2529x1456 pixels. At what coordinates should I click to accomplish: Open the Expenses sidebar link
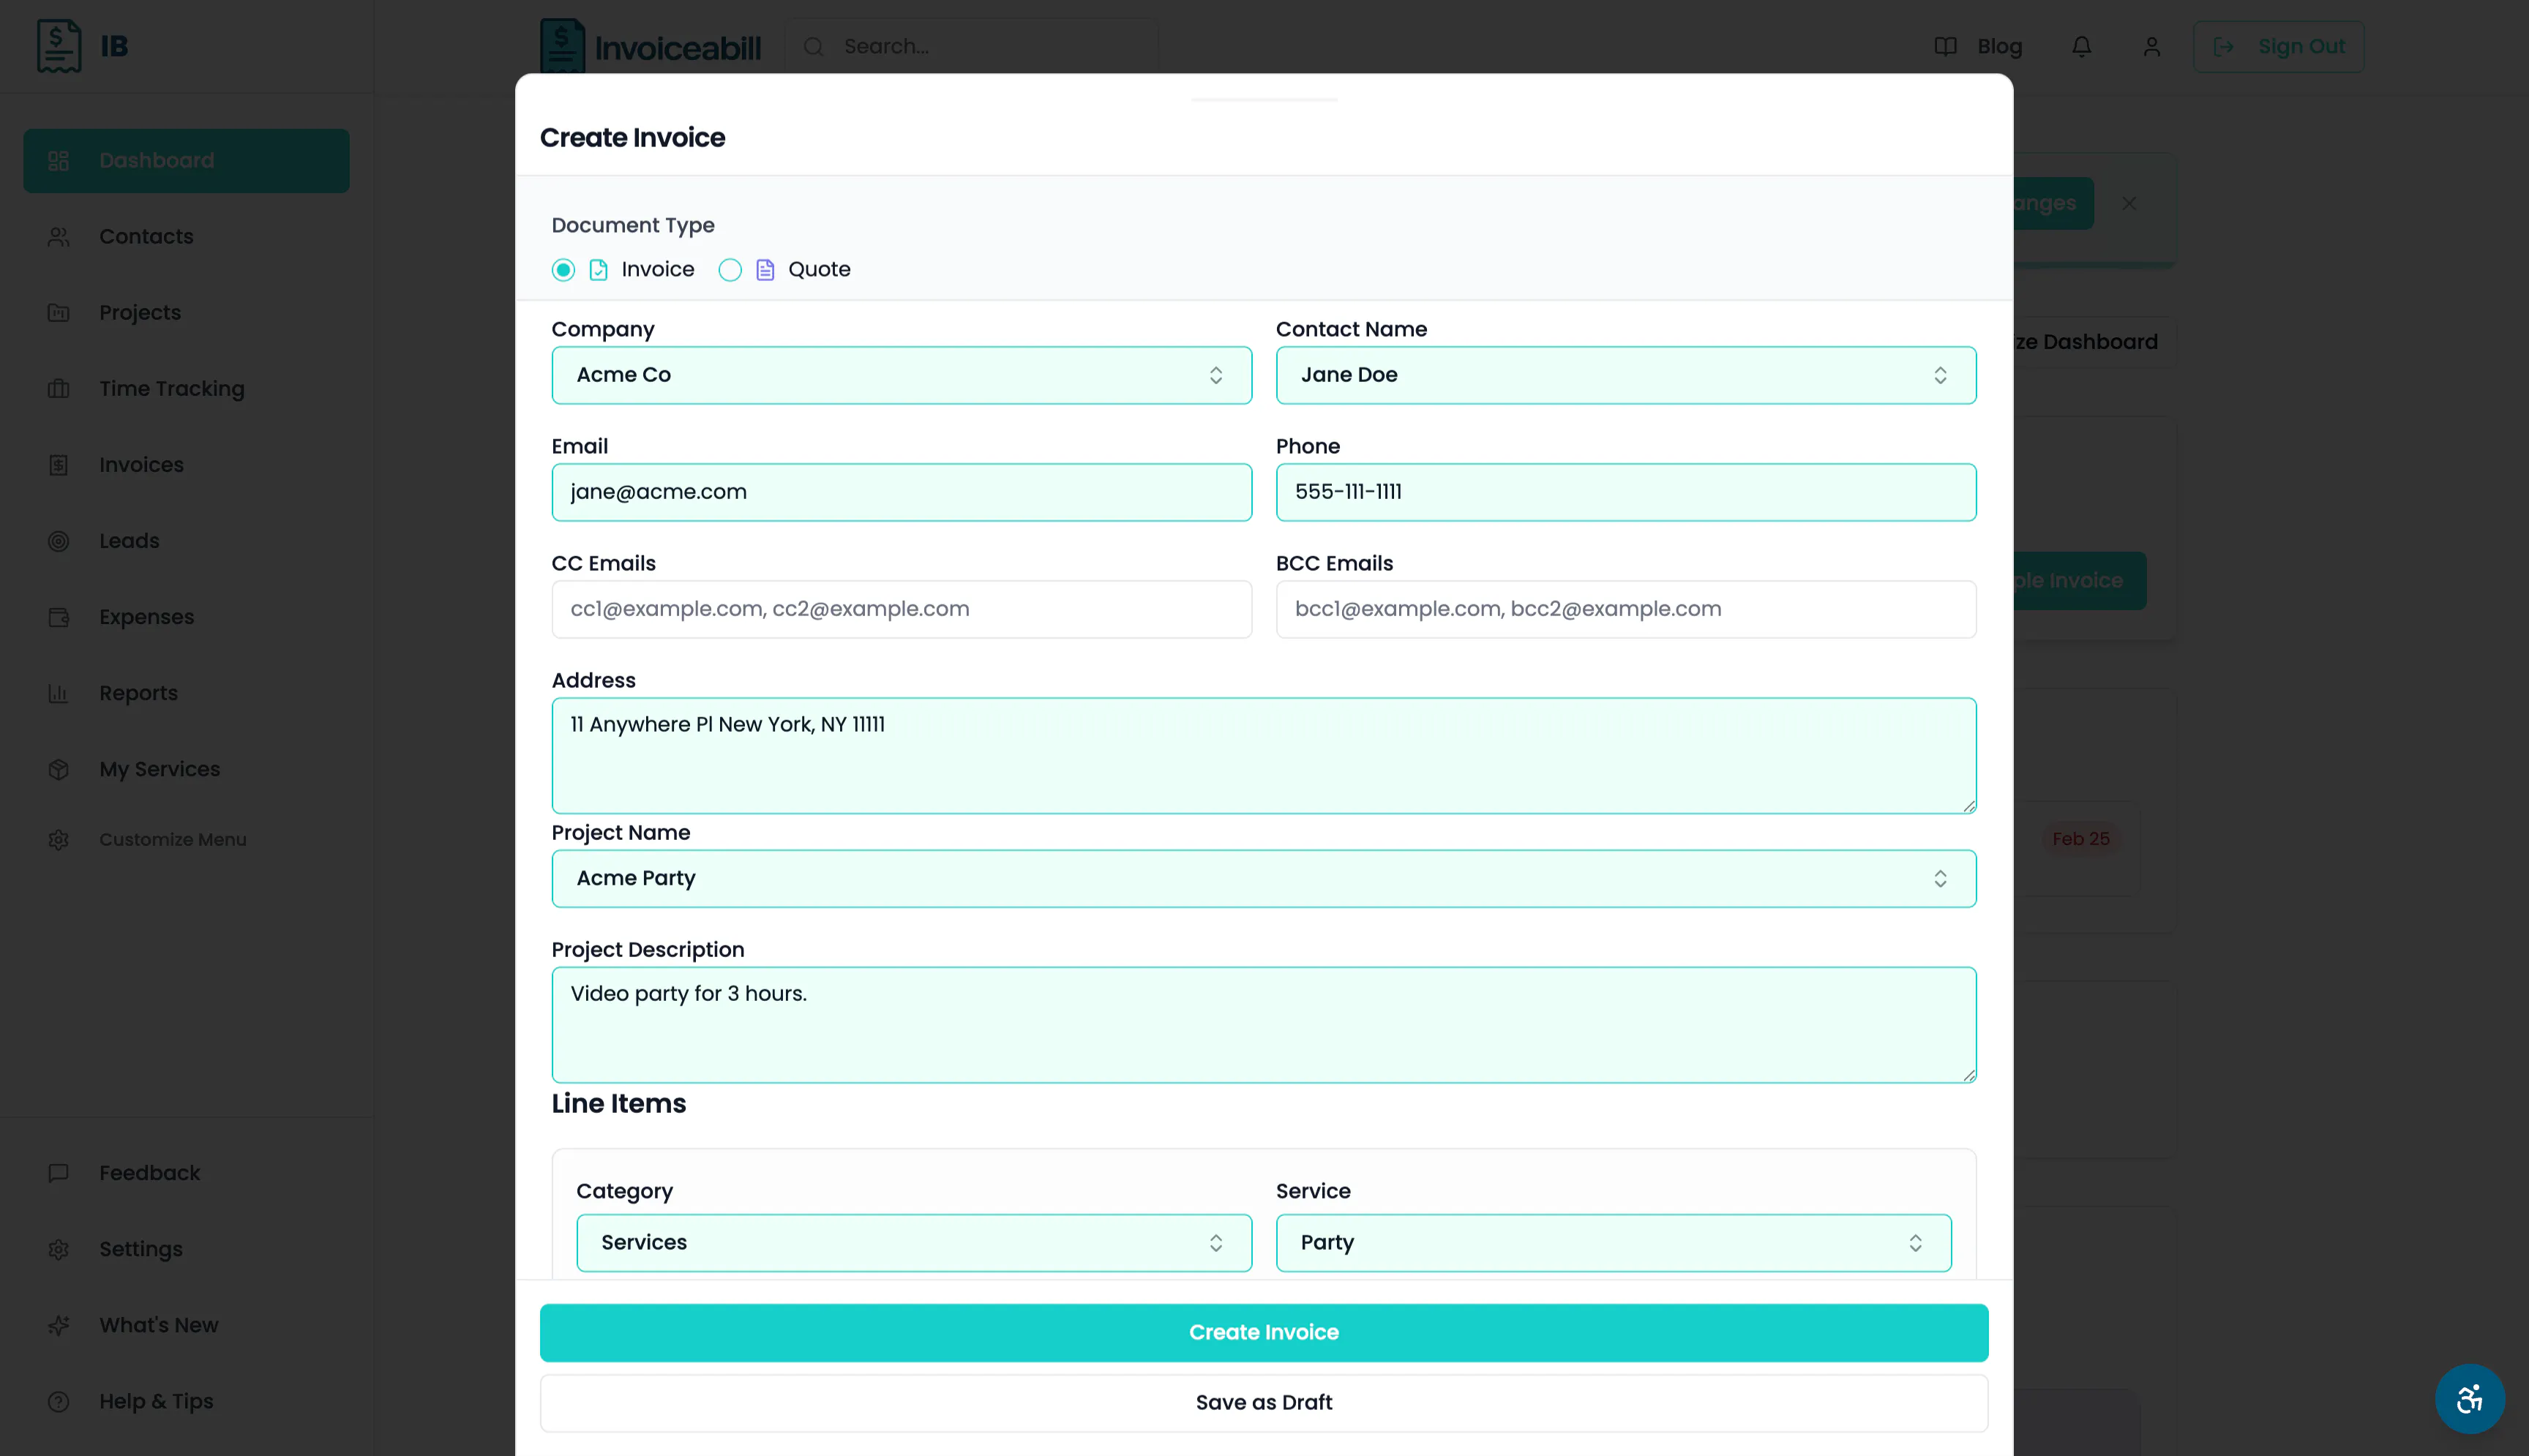187,617
